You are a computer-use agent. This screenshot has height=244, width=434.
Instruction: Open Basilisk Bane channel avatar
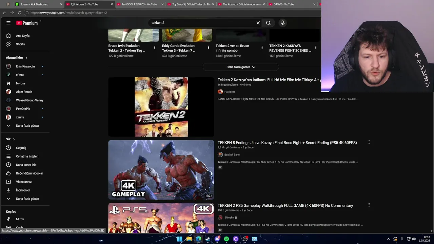click(x=220, y=155)
